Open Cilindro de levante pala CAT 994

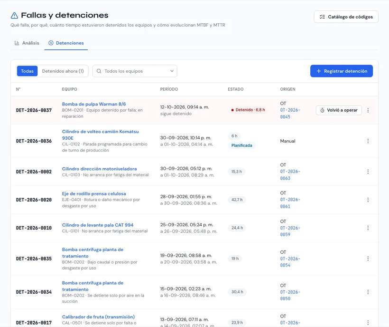(x=98, y=225)
